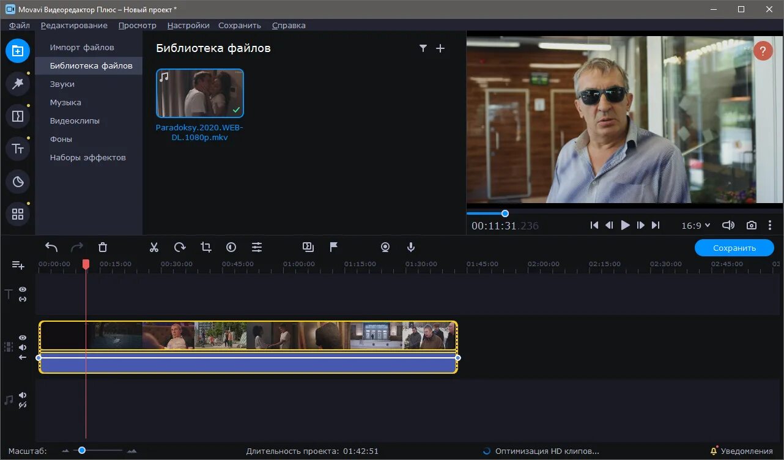
Task: Open the Редактирование menu
Action: coord(74,25)
